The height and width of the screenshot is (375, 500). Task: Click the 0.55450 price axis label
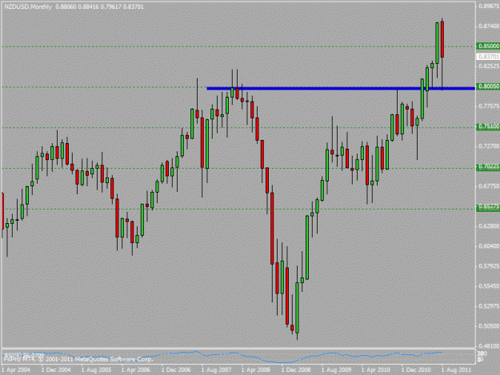click(x=489, y=286)
